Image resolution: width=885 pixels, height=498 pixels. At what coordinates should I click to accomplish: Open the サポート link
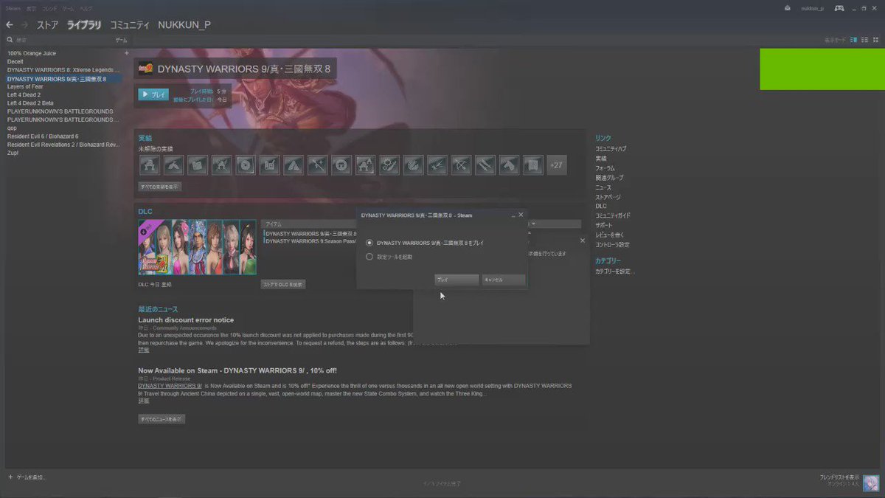coord(604,225)
